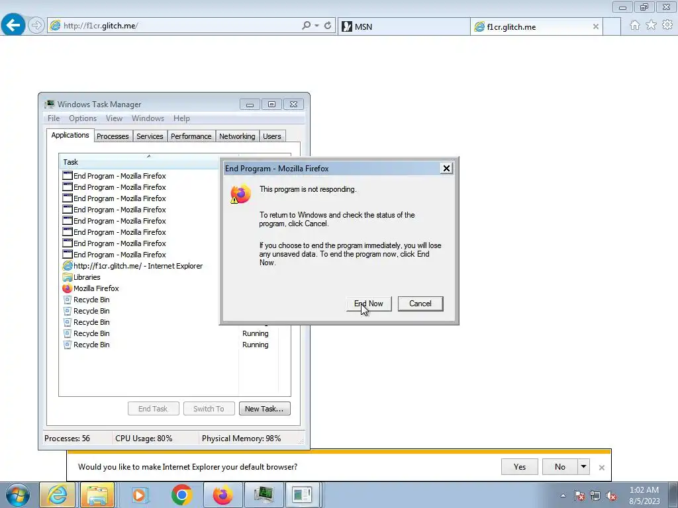Open Task Manager View menu

[114, 118]
